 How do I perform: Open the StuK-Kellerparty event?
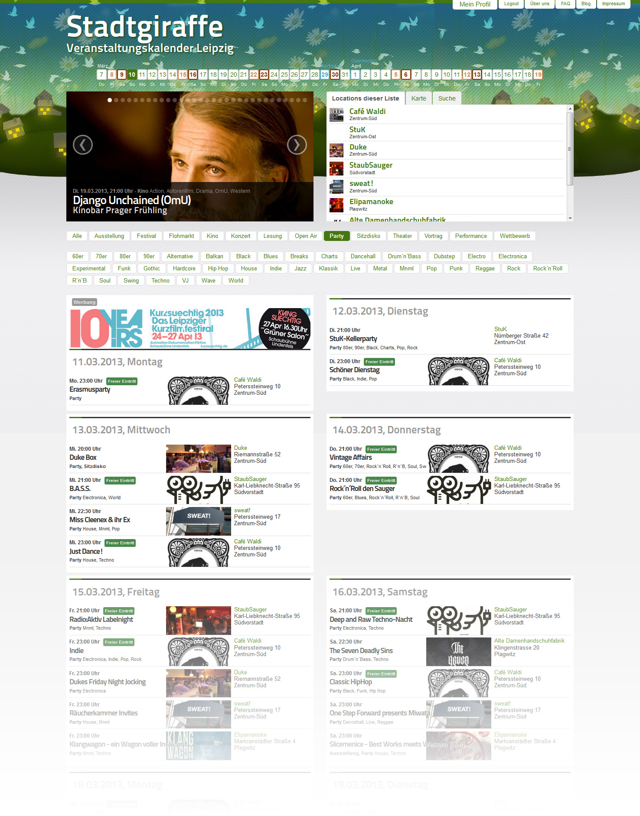click(x=353, y=339)
